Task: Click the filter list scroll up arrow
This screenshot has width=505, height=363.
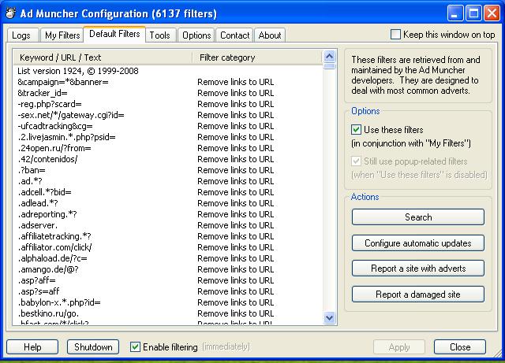Action: click(329, 57)
